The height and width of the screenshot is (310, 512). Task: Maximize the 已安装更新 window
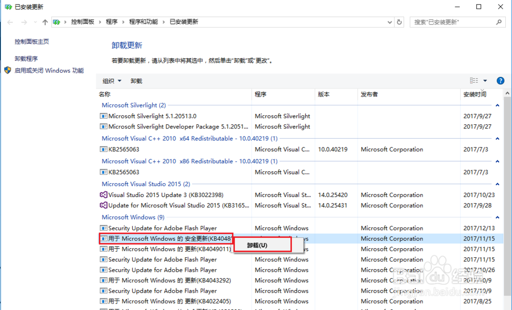point(479,7)
